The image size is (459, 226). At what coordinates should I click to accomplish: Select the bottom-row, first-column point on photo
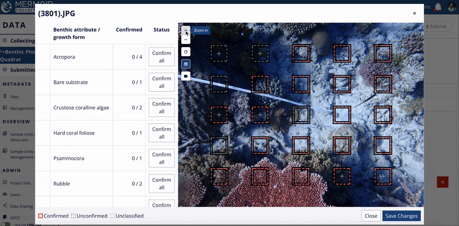coord(219,176)
